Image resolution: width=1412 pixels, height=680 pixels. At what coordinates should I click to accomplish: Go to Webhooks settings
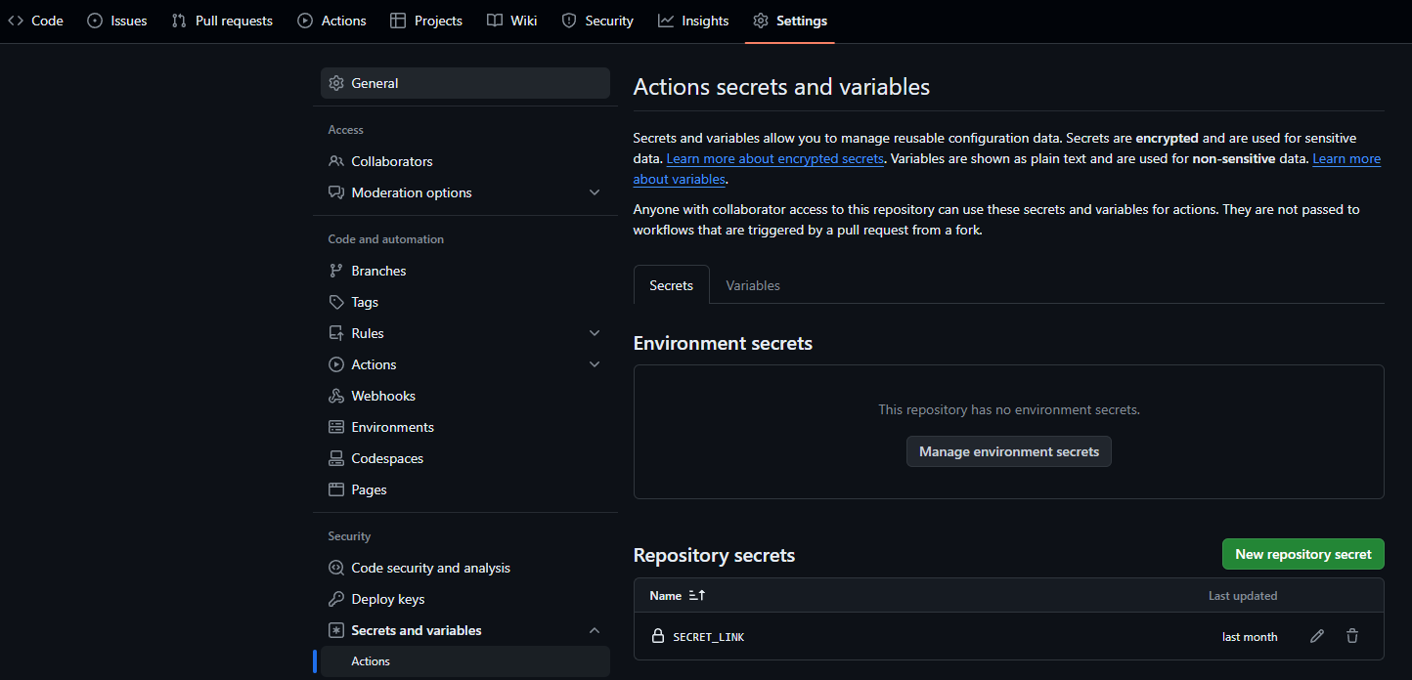[x=465, y=396]
